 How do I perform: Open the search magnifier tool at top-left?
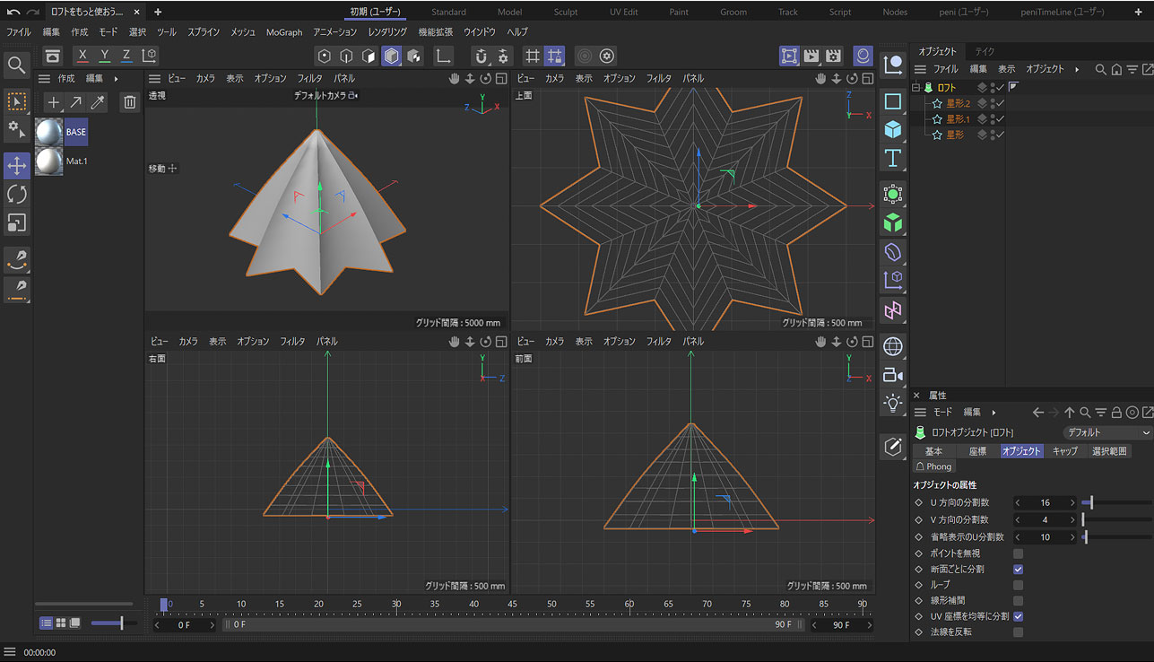click(x=16, y=65)
